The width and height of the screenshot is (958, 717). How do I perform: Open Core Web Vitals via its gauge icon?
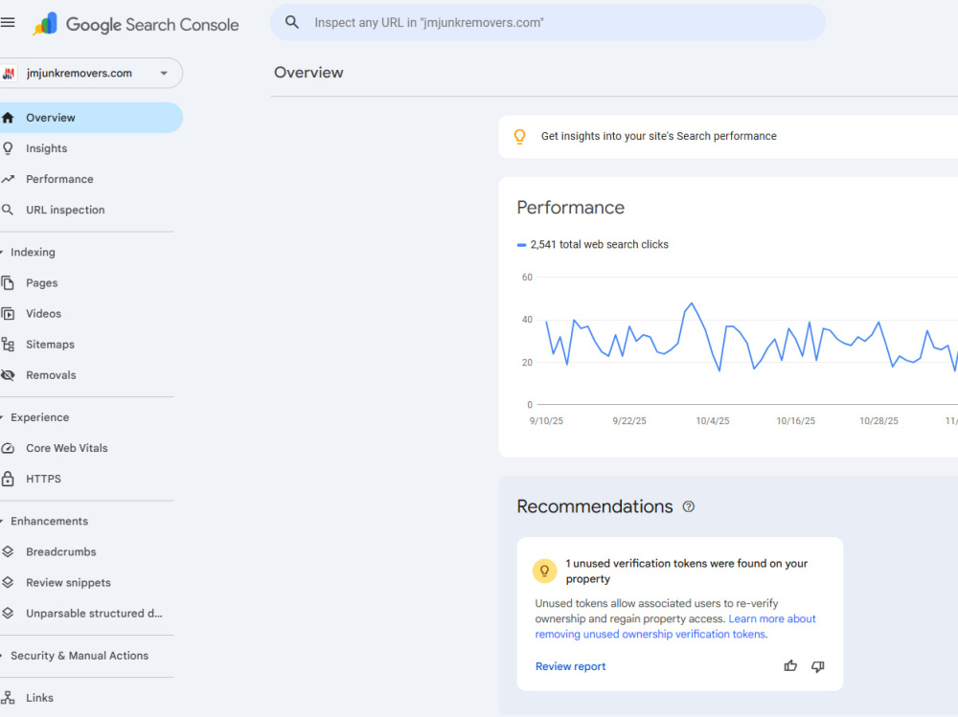[x=8, y=448]
